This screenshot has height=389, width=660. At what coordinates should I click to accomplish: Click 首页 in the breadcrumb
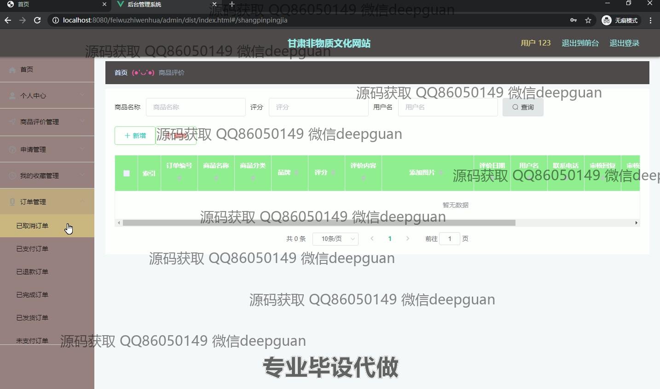(121, 73)
